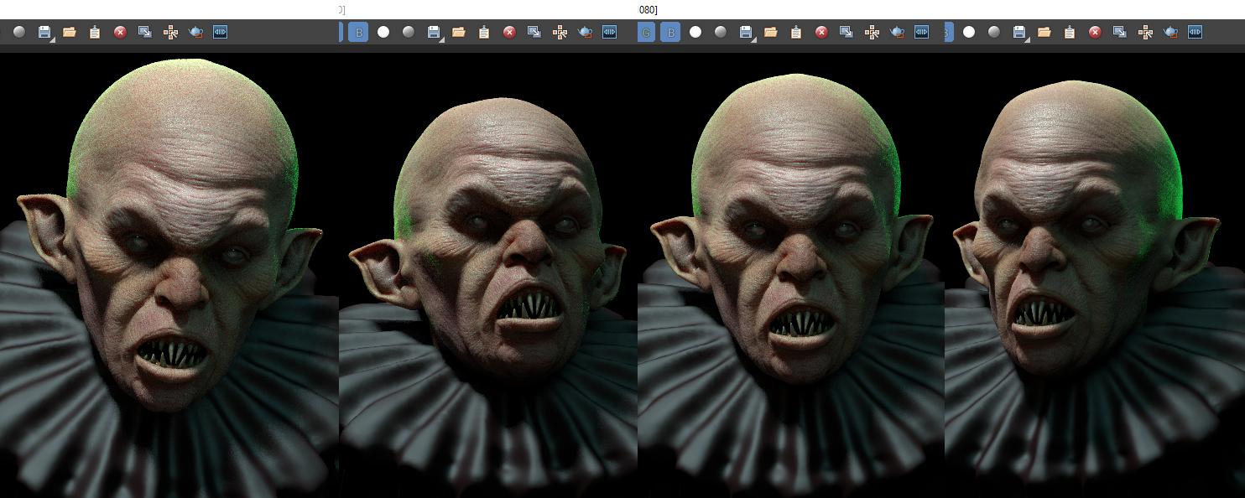Open the save dropdown in the rightmost frame buffer
Screen dimensions: 1245x498
point(1027,39)
